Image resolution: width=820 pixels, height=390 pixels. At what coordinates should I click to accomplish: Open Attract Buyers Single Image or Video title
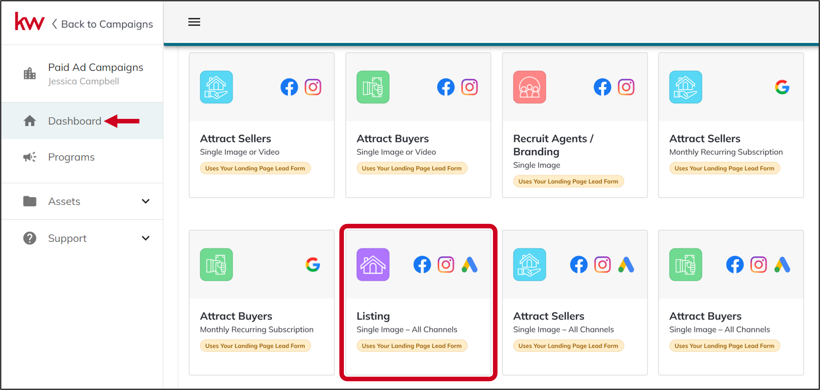click(392, 139)
